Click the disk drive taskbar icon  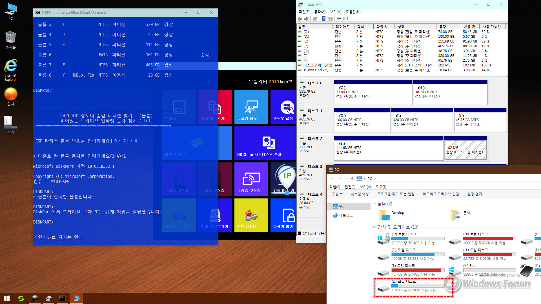pos(49,298)
